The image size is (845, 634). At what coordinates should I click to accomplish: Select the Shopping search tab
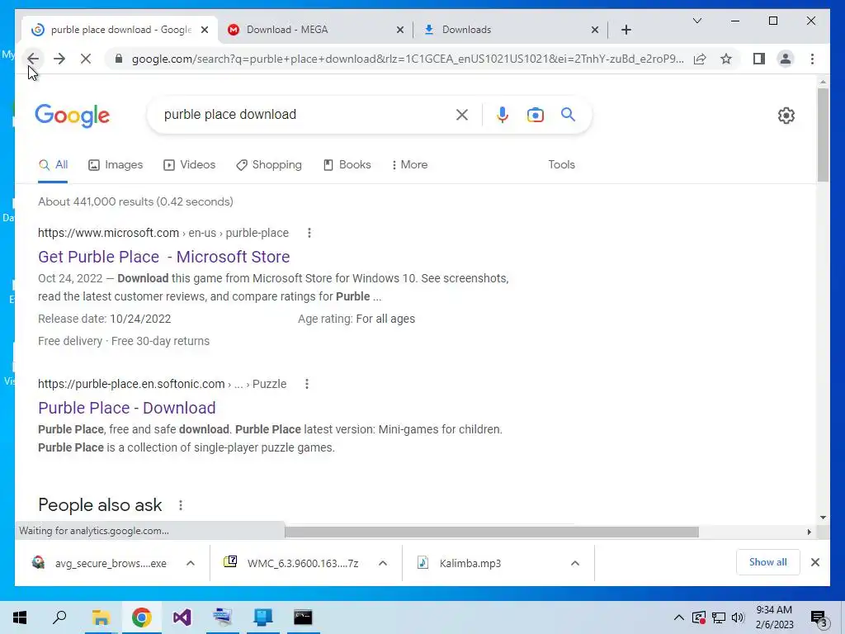pos(269,164)
